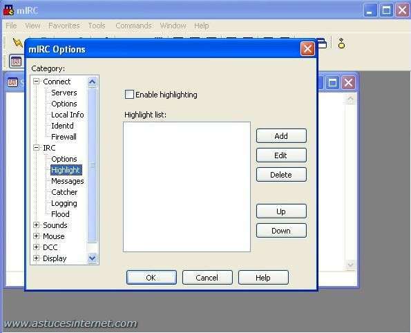Click the category list scroll-down arrow
Viewport: 411px width, 333px height.
[93, 258]
